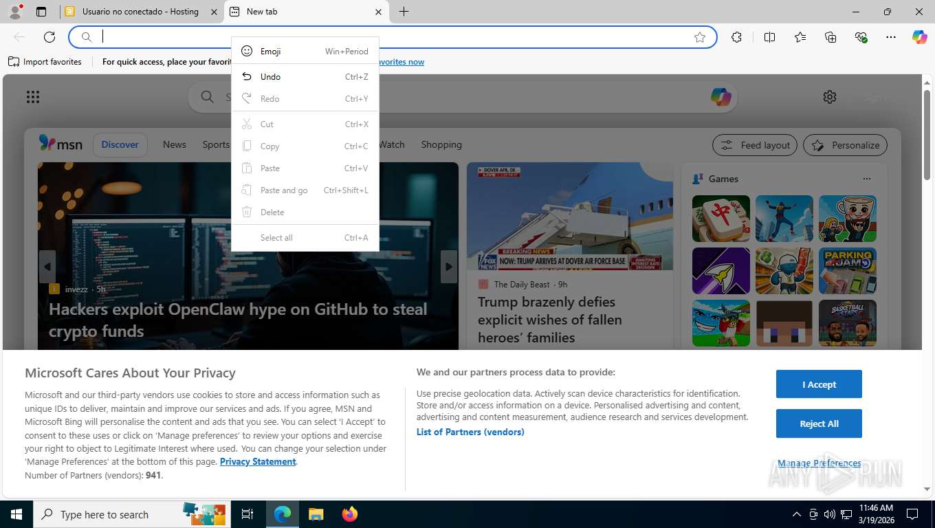
Task: Open the profile avatar icon
Action: (15, 12)
